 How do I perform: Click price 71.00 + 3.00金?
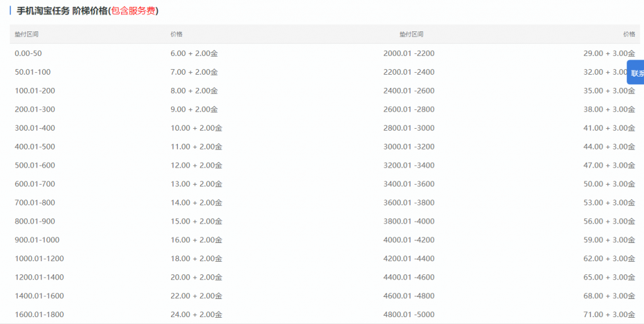pyautogui.click(x=609, y=315)
